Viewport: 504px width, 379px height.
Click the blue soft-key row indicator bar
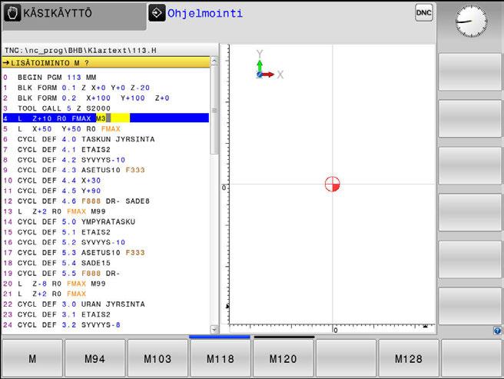[x=220, y=337]
